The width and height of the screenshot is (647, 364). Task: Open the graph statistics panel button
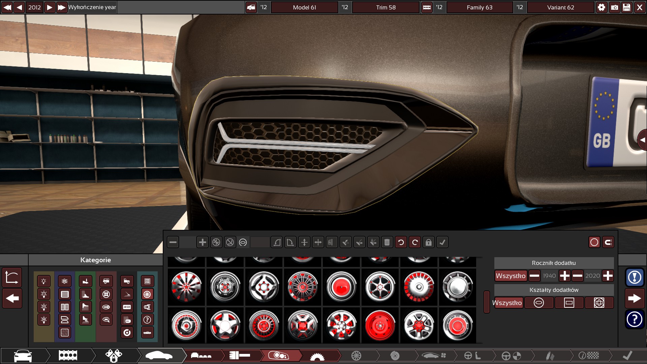click(x=12, y=277)
